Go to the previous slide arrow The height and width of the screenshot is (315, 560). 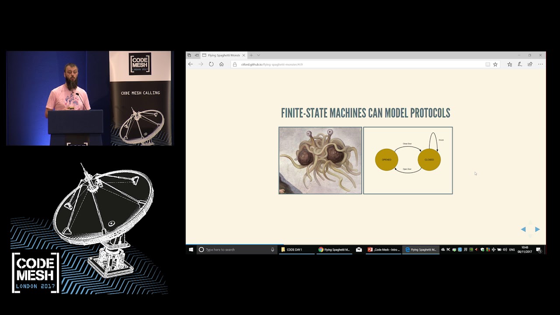pyautogui.click(x=523, y=229)
